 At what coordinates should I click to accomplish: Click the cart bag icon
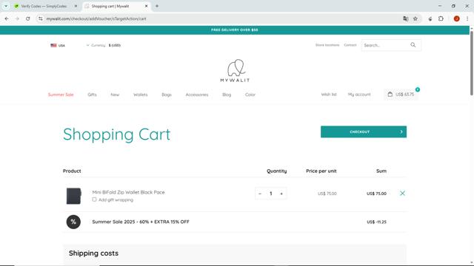(390, 94)
